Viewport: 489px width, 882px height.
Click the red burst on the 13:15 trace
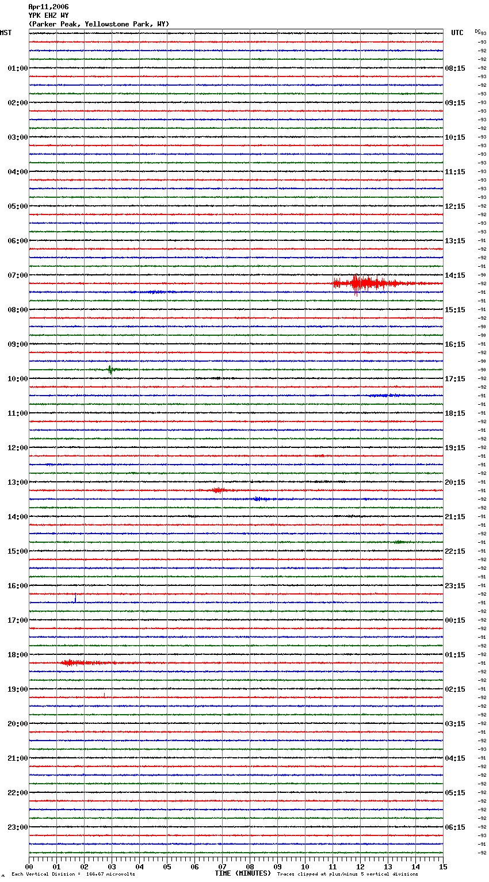tap(219, 490)
